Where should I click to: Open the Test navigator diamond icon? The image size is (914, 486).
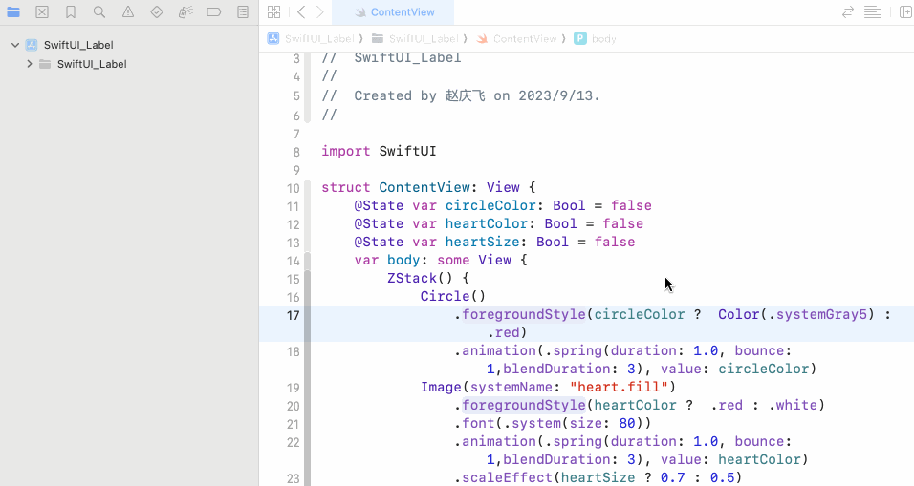(157, 12)
